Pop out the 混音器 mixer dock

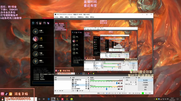[x=124, y=78]
